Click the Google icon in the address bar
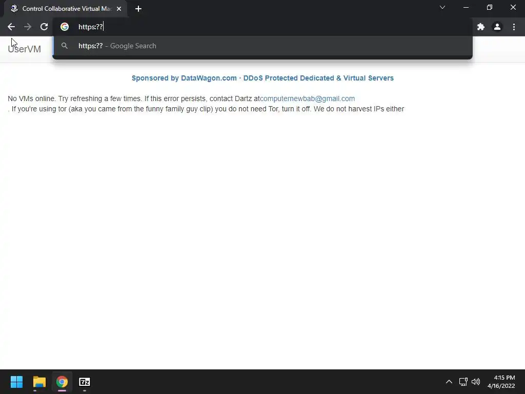Viewport: 525px width, 394px height. [x=65, y=27]
